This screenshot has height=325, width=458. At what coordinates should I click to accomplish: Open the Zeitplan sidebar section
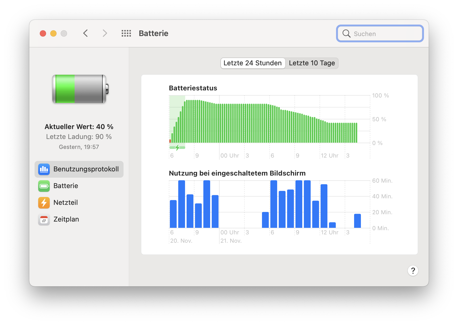(79, 219)
